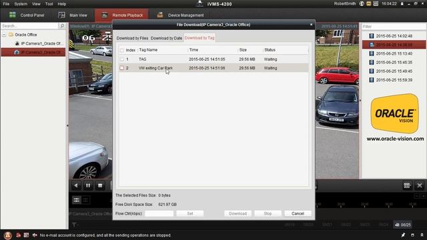Image resolution: width=427 pixels, height=240 pixels.
Task: Click the timeline filter funnel icon
Action: coord(74,225)
